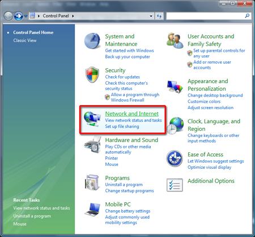
Task: Click the Mobile PC laptop icon
Action: pos(92,209)
